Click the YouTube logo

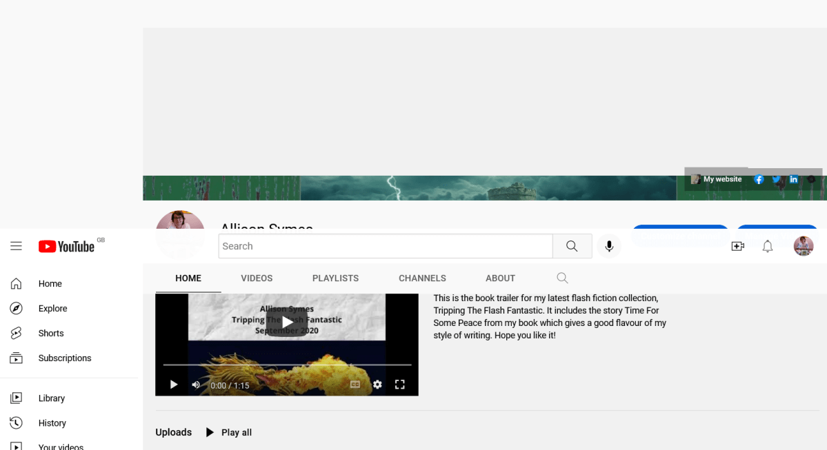click(x=67, y=246)
